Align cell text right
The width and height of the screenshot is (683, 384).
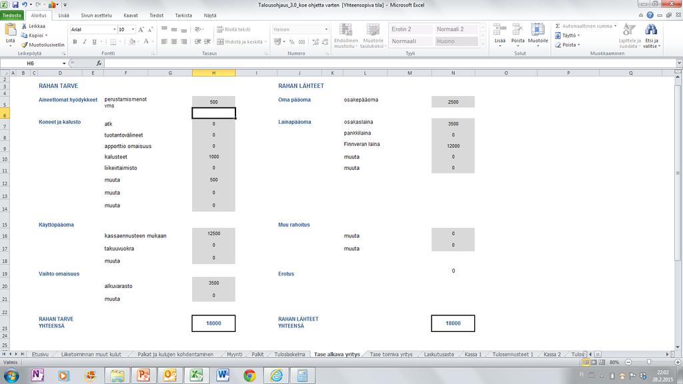184,42
